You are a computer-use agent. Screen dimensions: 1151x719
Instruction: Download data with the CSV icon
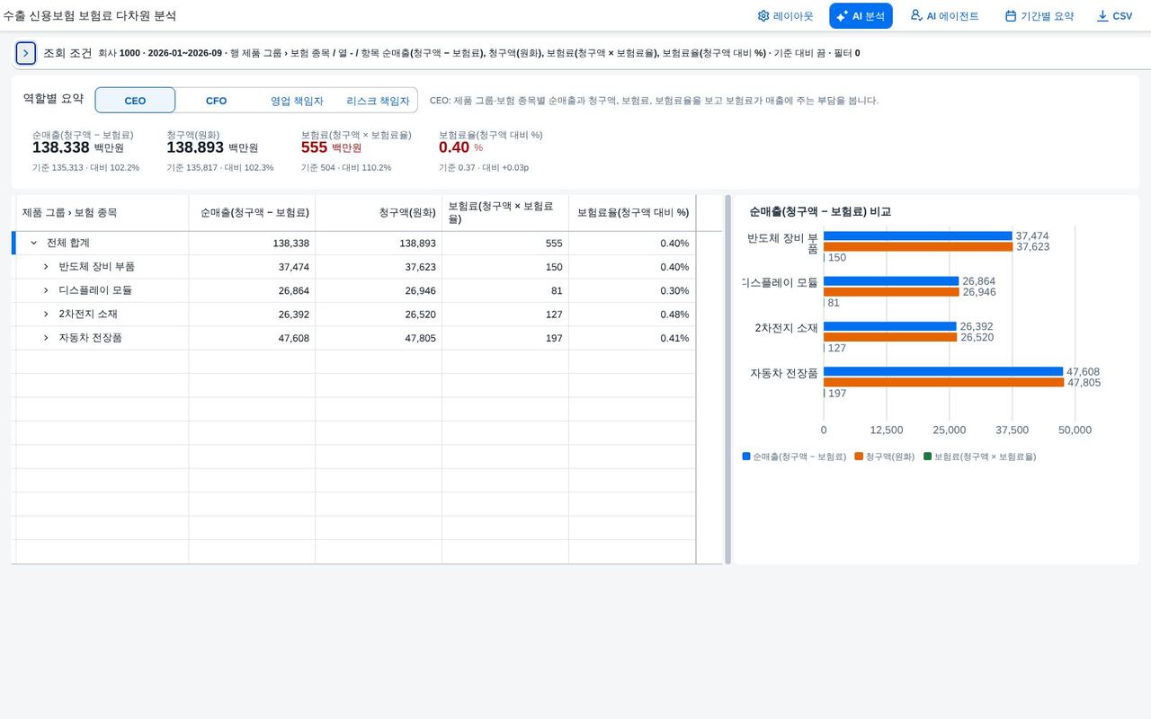click(x=1114, y=16)
